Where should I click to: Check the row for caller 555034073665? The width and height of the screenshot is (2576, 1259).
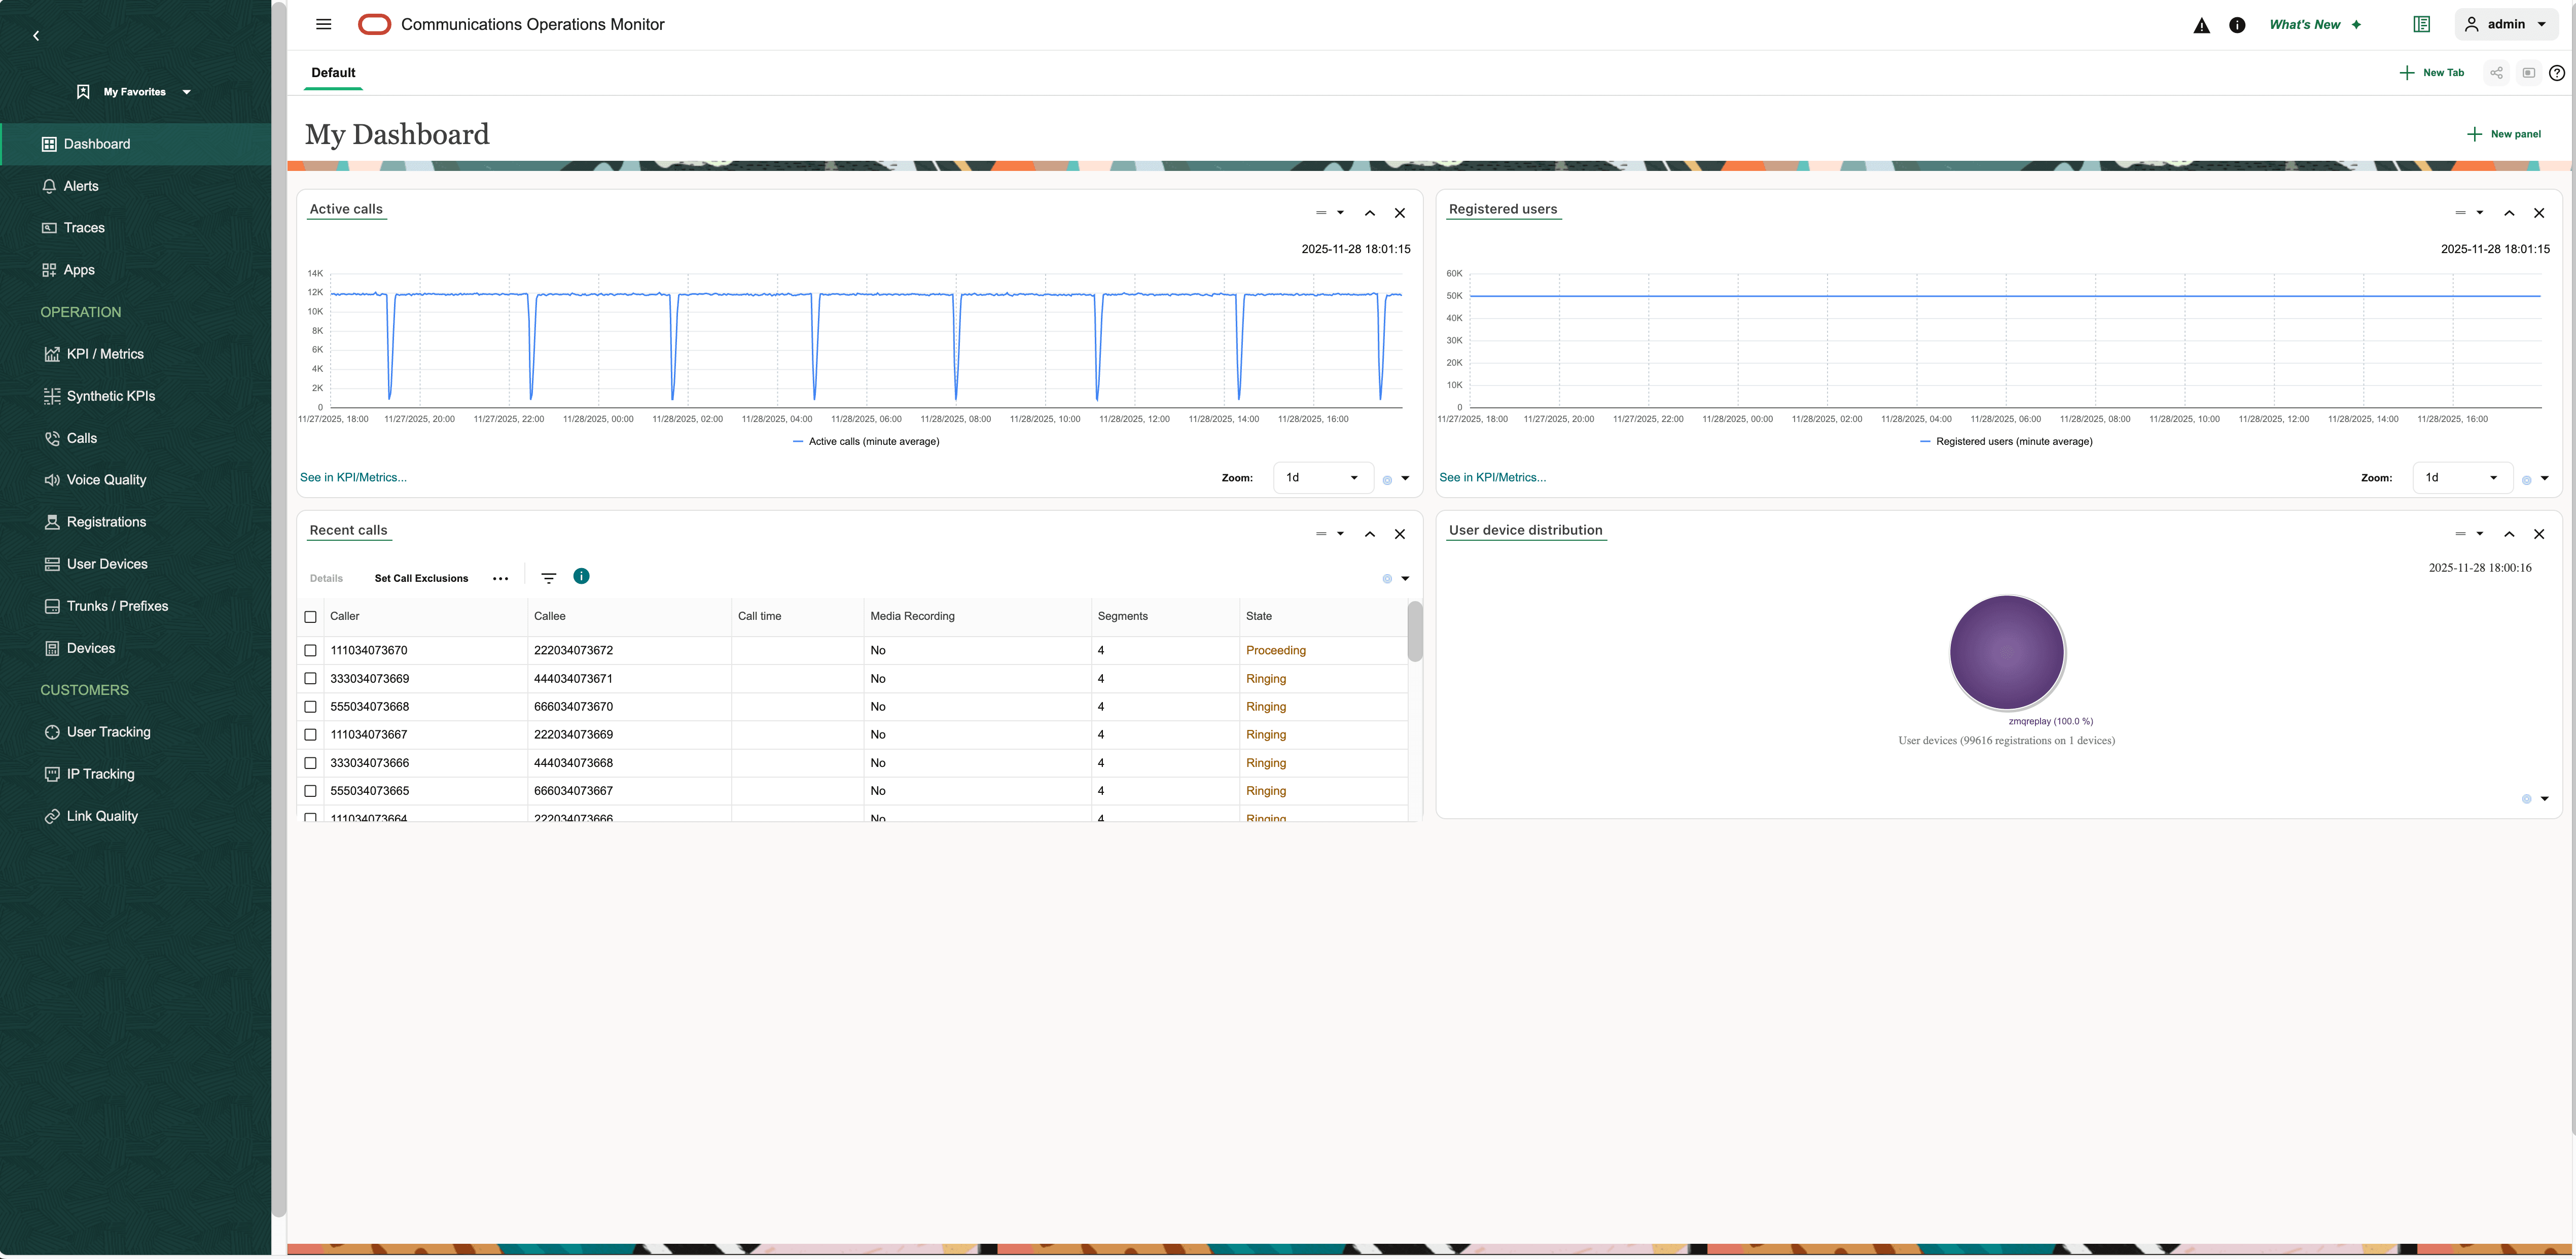310,791
